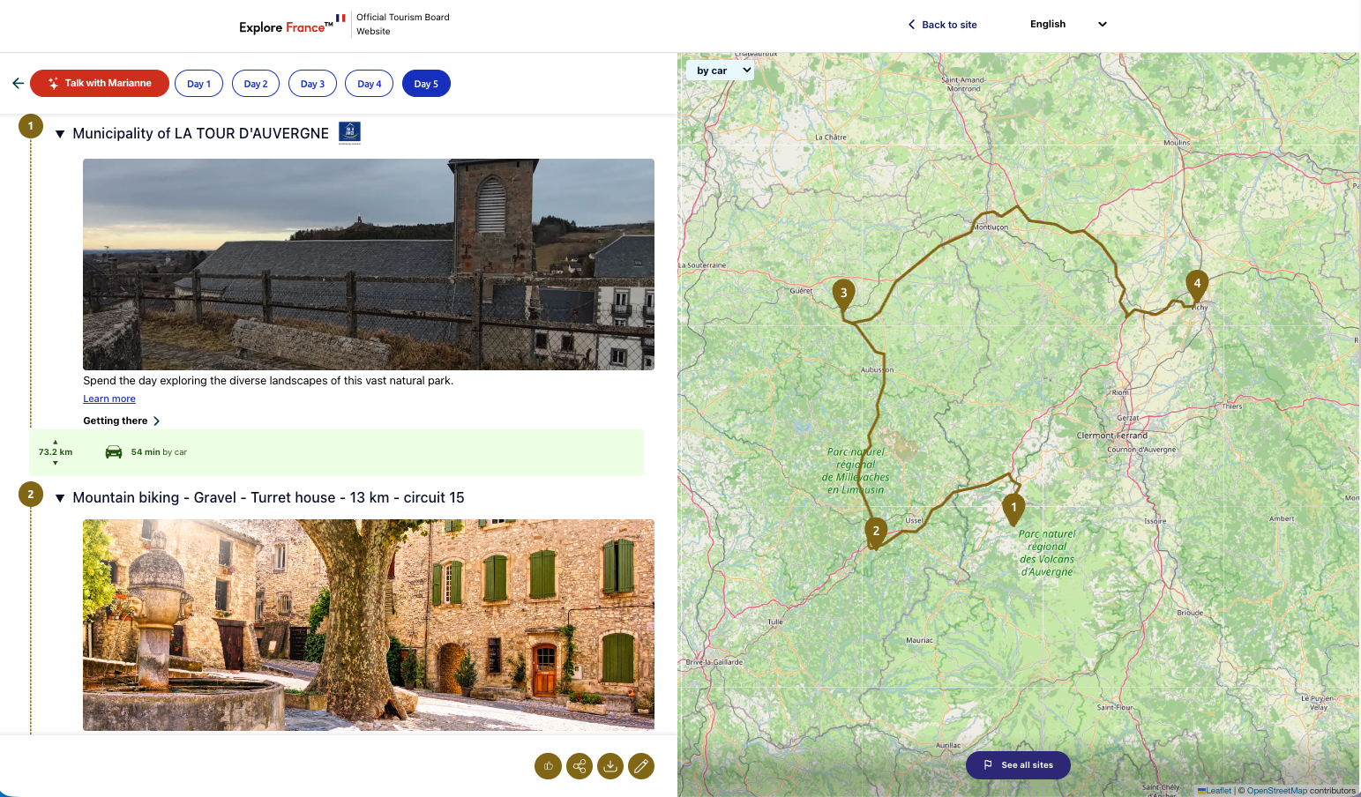Switch to the Day 4 tab

(x=370, y=84)
